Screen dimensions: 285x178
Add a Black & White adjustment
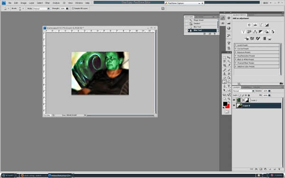(x=261, y=32)
